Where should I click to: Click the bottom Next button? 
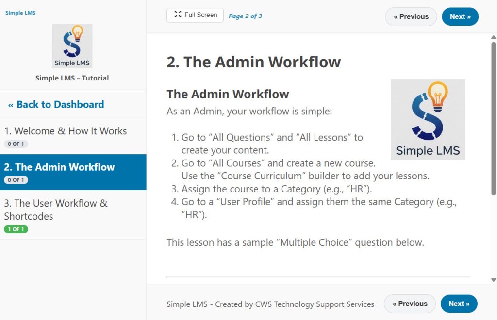coord(459,304)
